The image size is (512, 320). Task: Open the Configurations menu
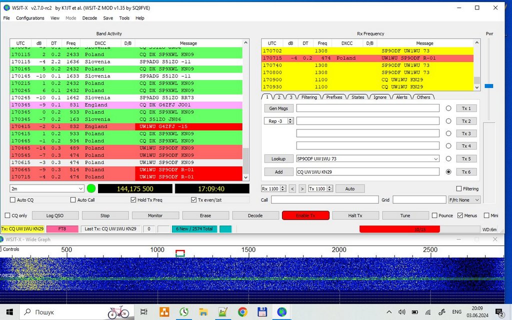click(30, 18)
